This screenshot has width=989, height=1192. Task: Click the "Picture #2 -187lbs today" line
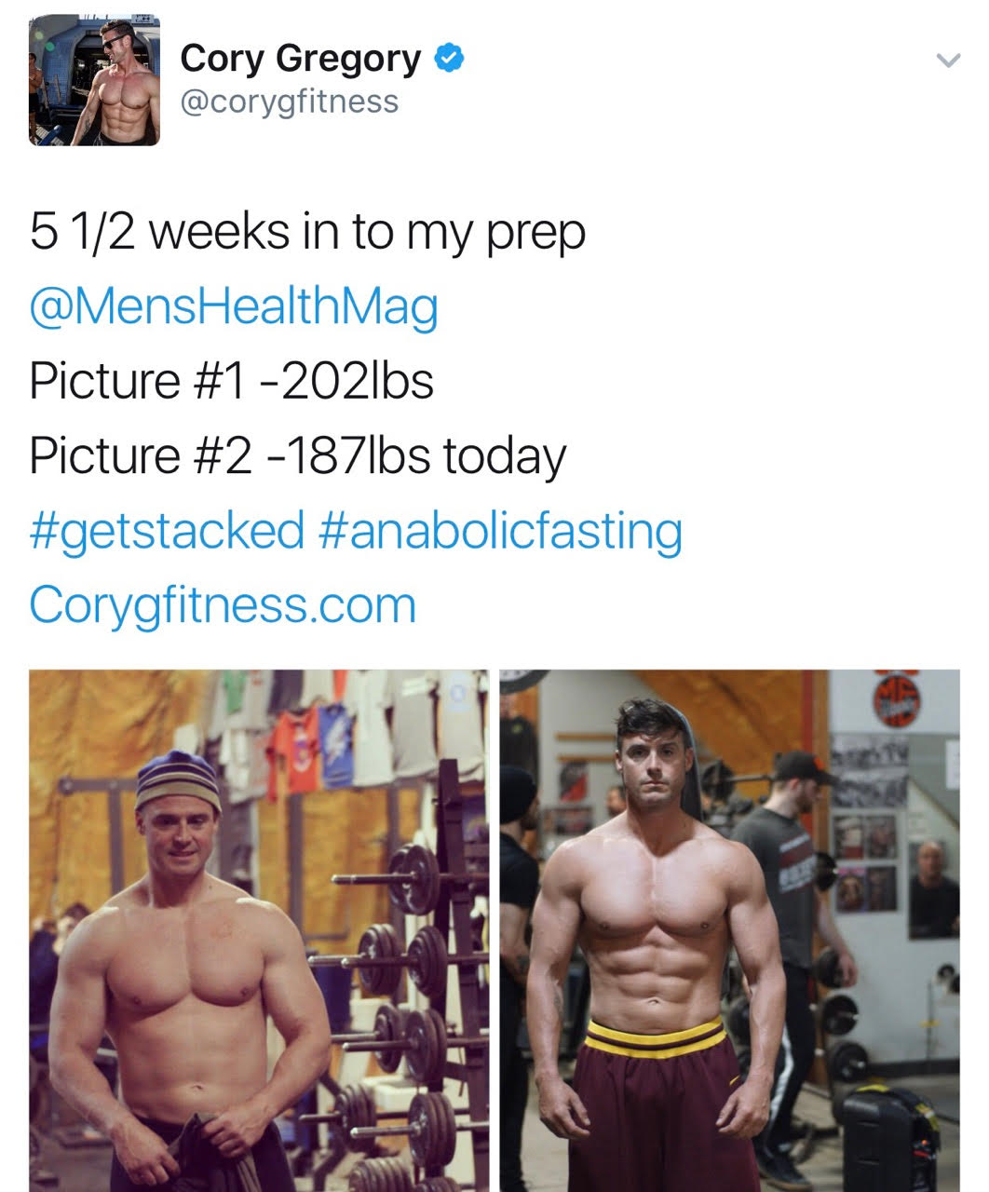(x=297, y=456)
